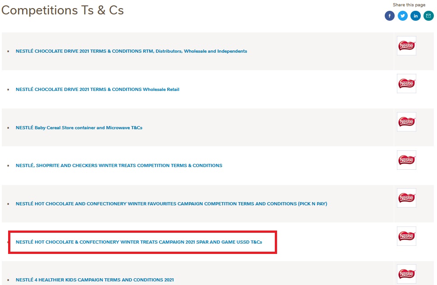Click Nestlé logo beside Shoprite and Checkers row
437x285 pixels.
[406, 160]
